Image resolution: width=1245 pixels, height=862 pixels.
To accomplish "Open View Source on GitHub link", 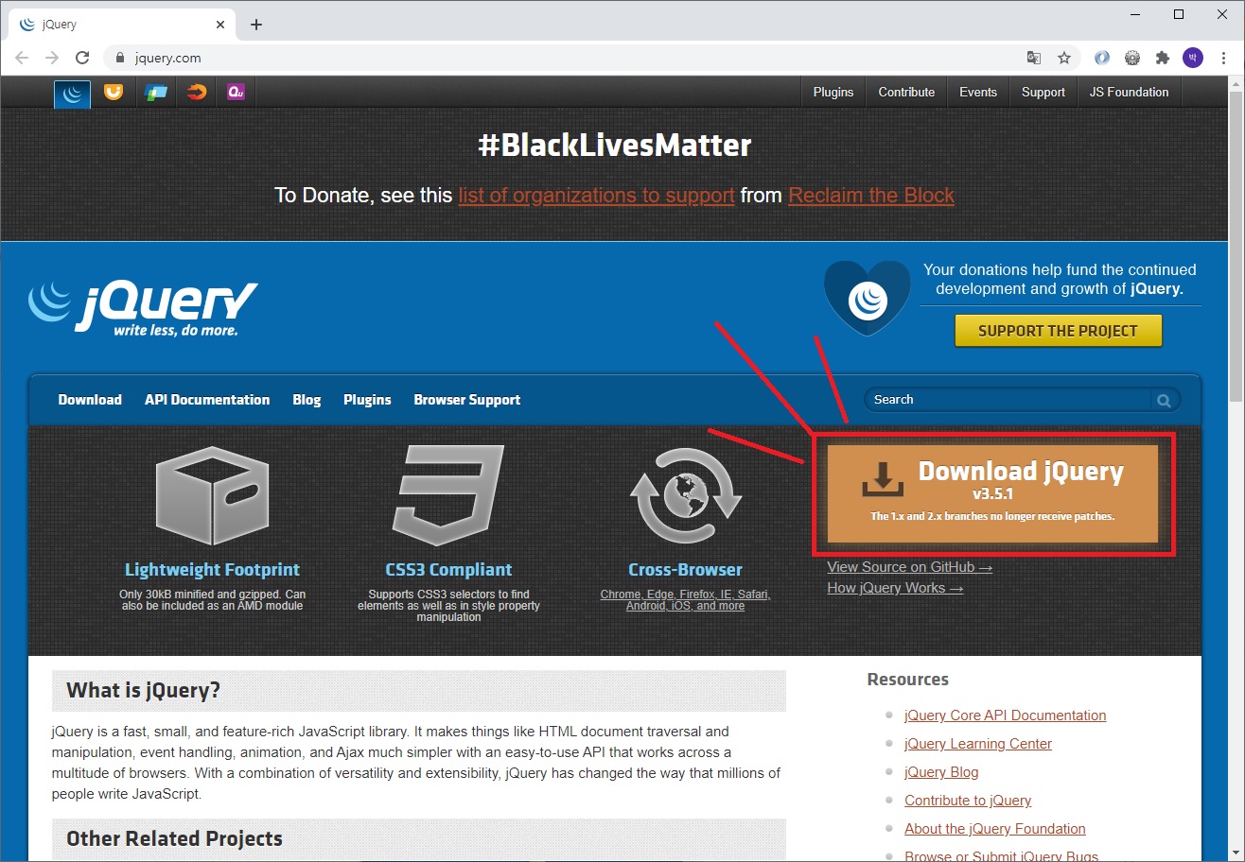I will click(910, 567).
